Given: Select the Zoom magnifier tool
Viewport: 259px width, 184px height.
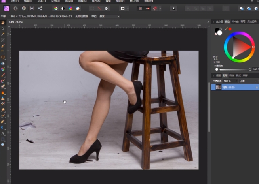Looking at the screenshot, I should tap(3, 145).
